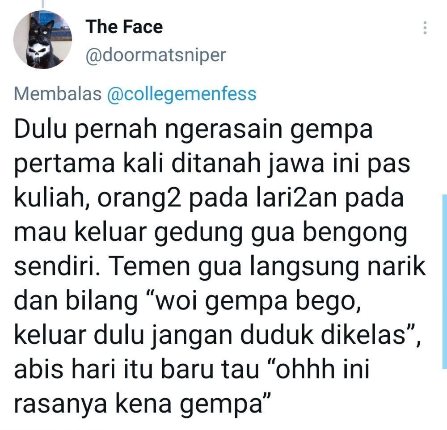The width and height of the screenshot is (447, 430).
Task: Click the blue scrollbar at right edge
Action: (445, 282)
